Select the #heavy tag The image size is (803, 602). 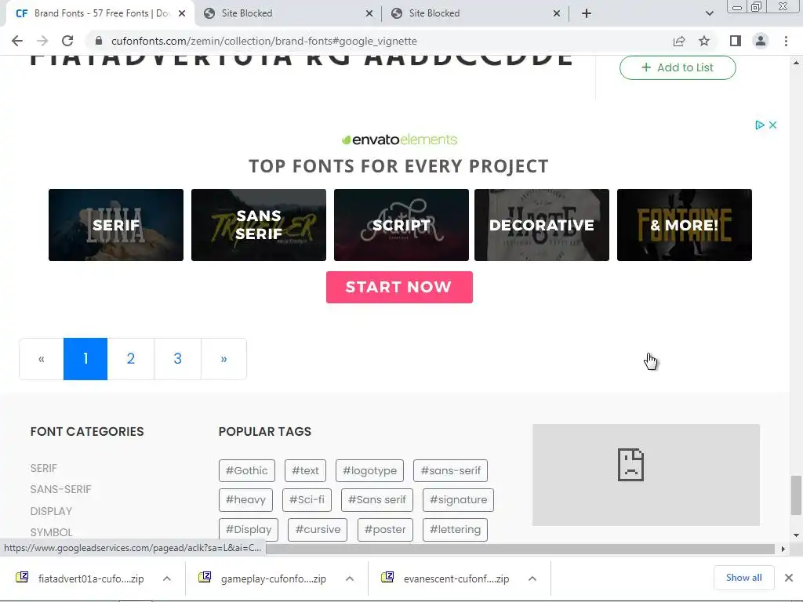click(x=245, y=499)
